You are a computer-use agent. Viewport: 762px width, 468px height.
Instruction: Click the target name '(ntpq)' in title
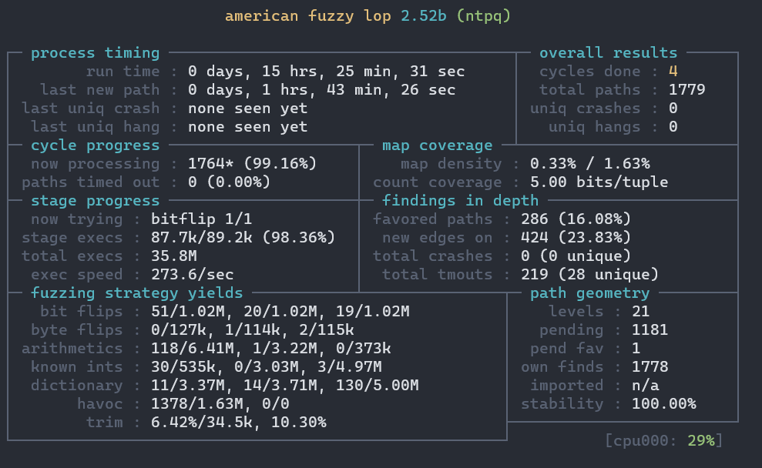484,16
